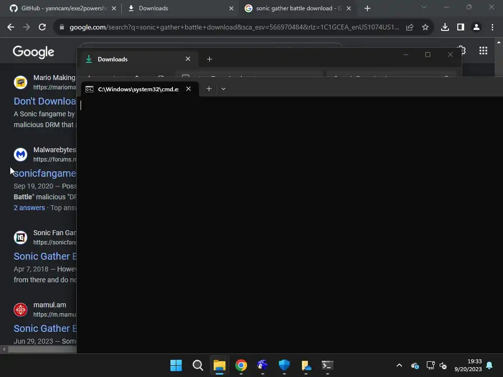Bookmark this page with star icon
503x377 pixels.
[425, 27]
